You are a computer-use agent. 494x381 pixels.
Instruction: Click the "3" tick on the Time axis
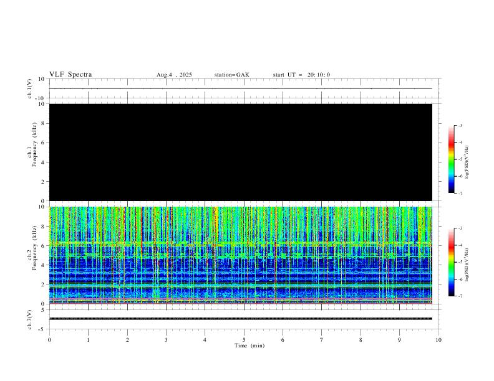[166, 340]
